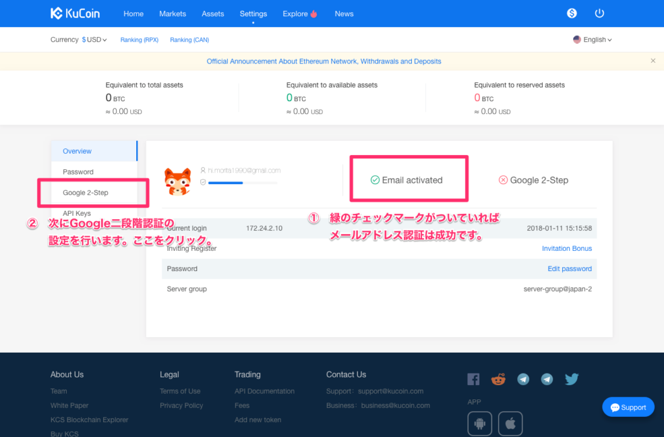Click the KuCoin logo
The width and height of the screenshot is (664, 437).
pyautogui.click(x=75, y=14)
